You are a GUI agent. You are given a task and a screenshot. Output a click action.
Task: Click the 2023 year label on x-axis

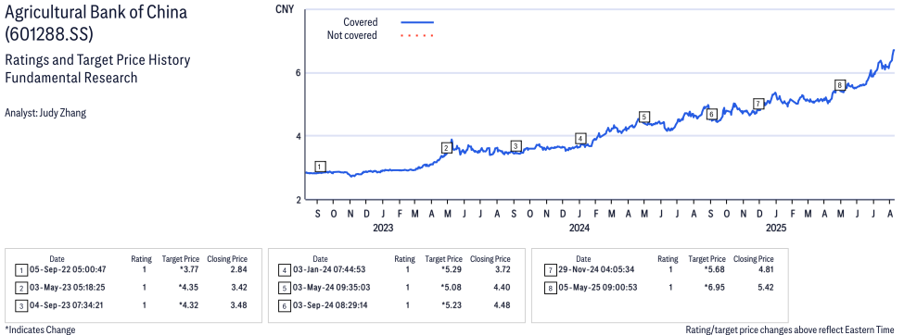pos(383,228)
